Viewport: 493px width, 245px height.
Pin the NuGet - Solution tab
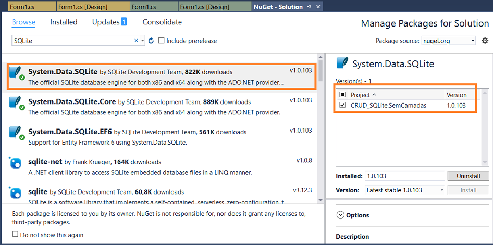309,7
